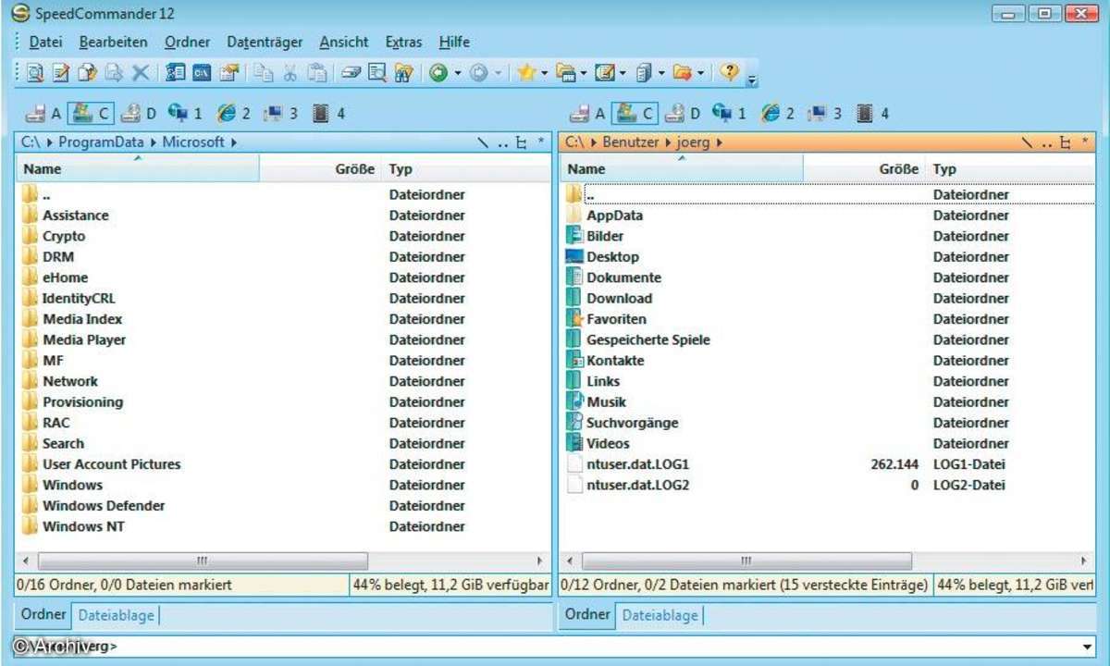Click the Cut scissors icon

(290, 72)
